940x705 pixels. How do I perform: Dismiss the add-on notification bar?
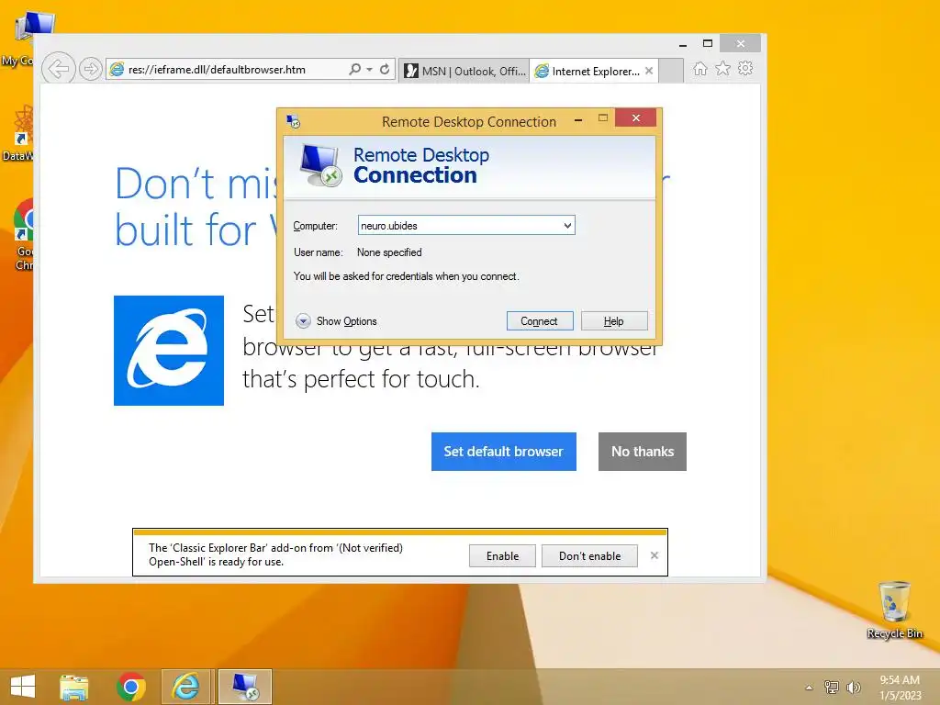pyautogui.click(x=654, y=555)
